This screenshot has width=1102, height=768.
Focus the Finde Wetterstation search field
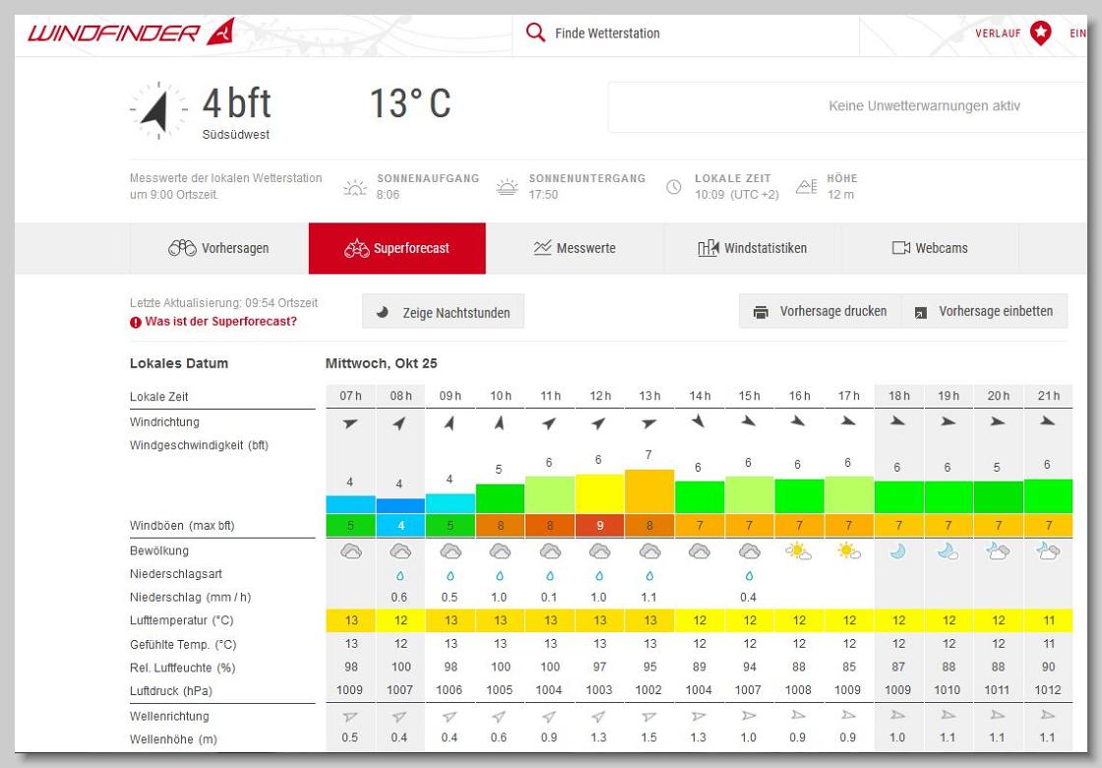tap(685, 33)
